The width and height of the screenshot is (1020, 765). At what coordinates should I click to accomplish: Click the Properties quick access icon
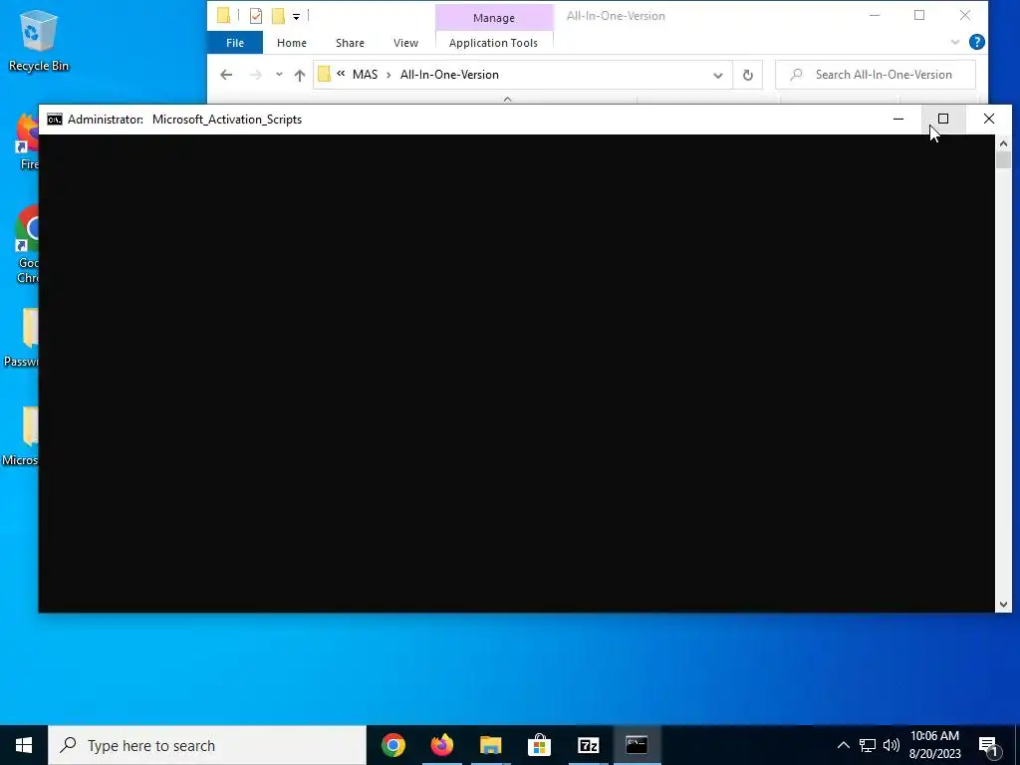click(256, 16)
